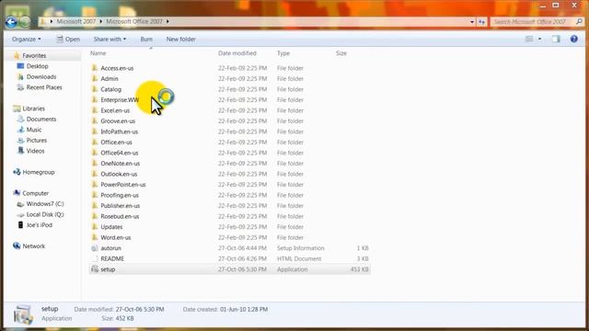Select the Updates folder icon

[x=95, y=227]
